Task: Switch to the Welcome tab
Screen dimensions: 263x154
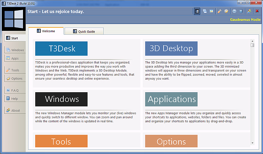Action: 46,31
